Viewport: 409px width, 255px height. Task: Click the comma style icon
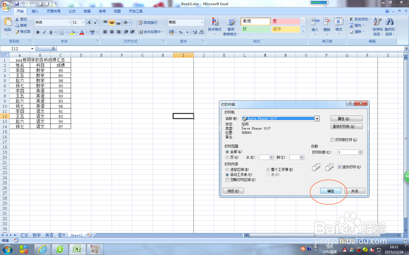(x=187, y=32)
